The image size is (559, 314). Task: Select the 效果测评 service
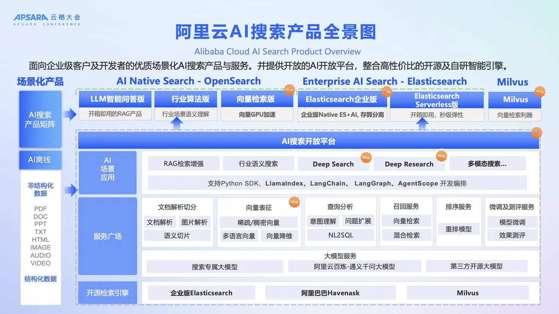click(512, 235)
